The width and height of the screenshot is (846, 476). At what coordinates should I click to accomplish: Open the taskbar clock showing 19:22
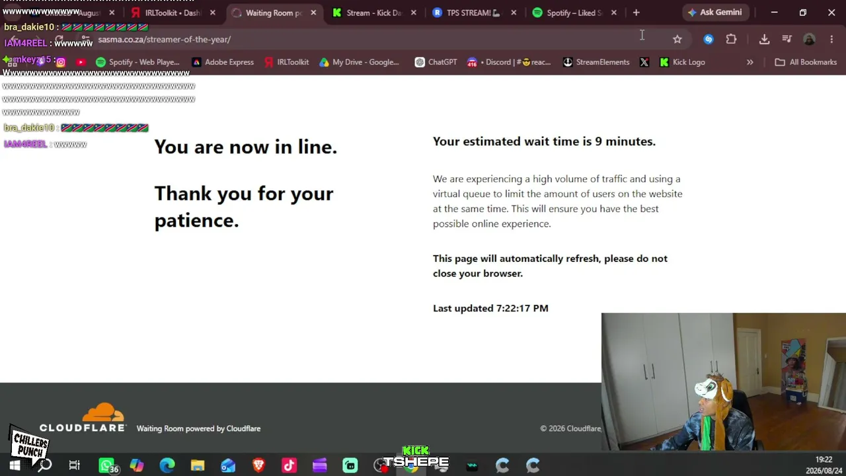click(x=824, y=465)
